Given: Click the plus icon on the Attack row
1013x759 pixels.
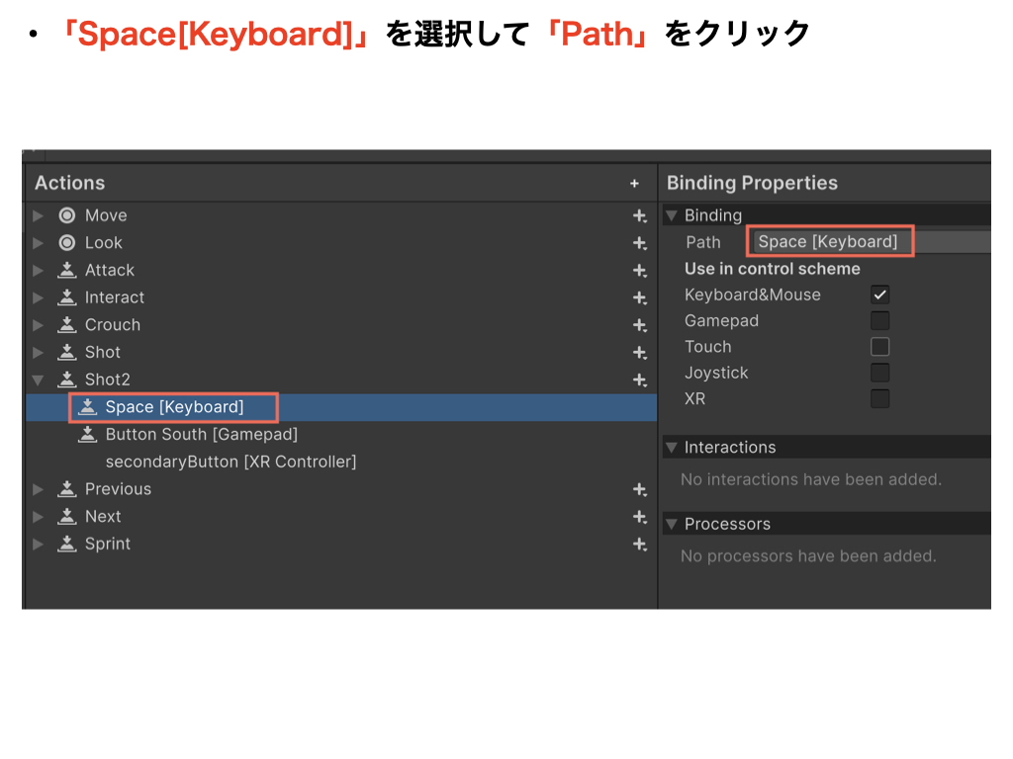Looking at the screenshot, I should (x=639, y=271).
